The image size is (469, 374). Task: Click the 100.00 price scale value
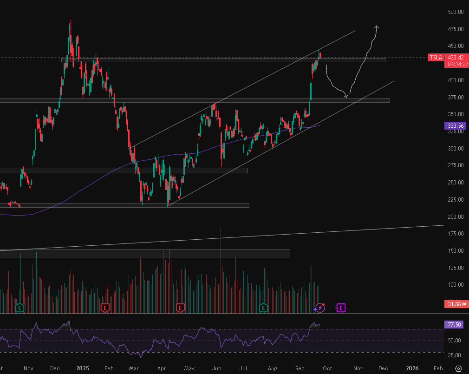[x=456, y=284]
